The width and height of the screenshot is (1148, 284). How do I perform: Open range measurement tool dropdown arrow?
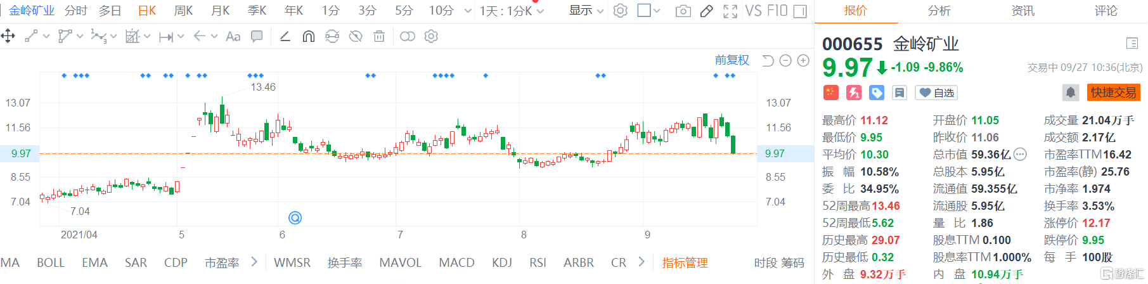181,37
